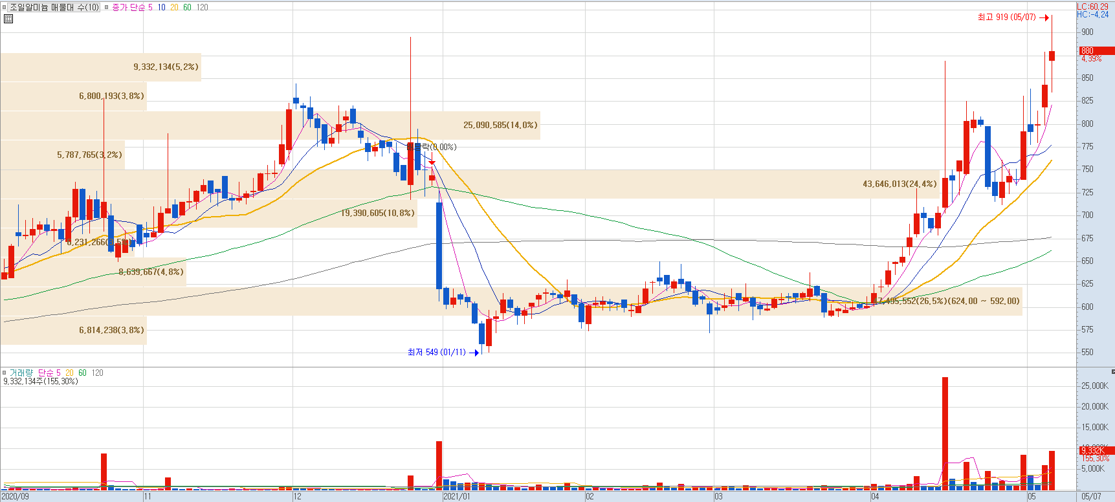Toggle the square marker before 거래량

click(5, 373)
